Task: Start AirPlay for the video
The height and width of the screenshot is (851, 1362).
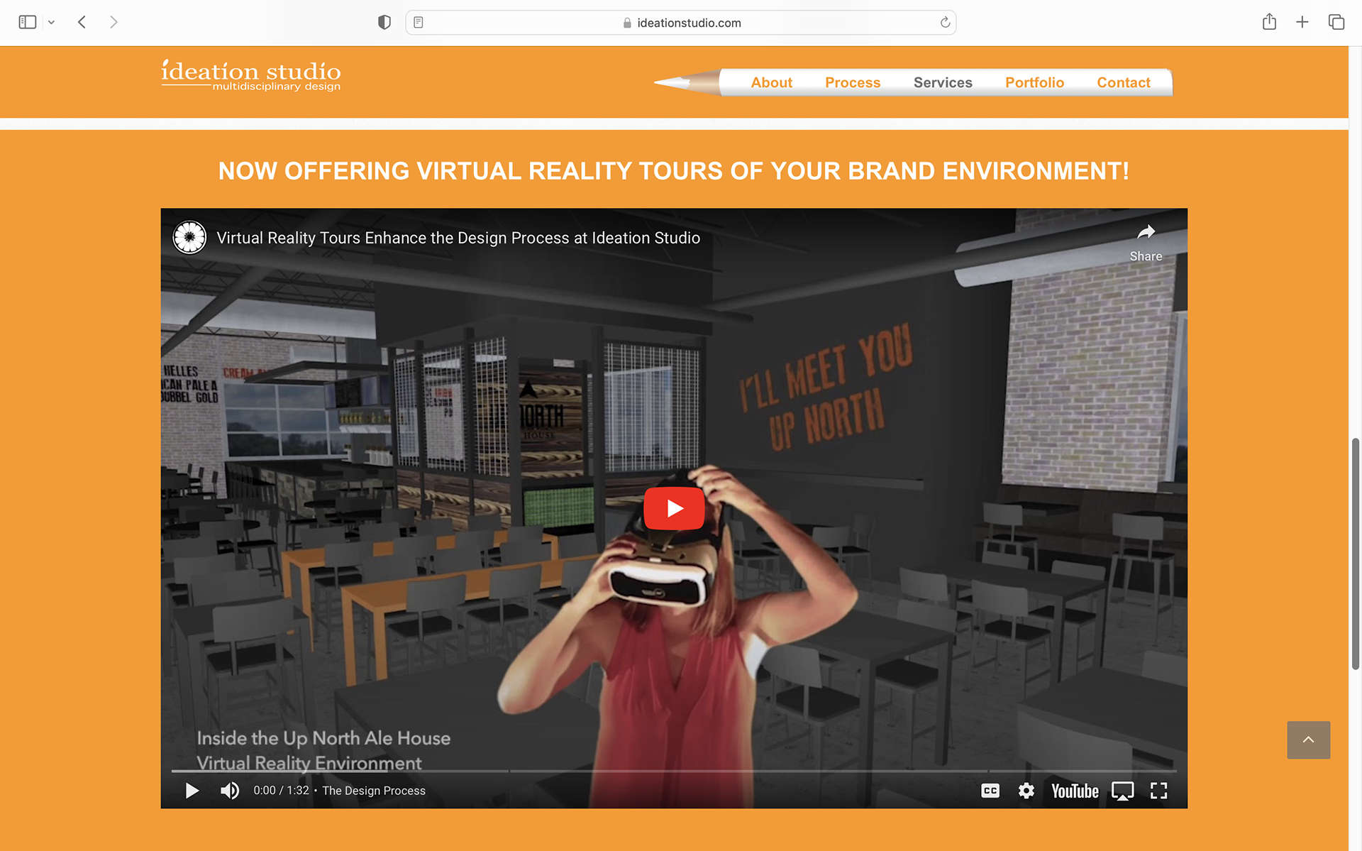Action: point(1122,791)
